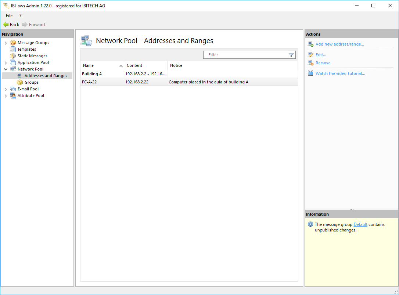Click the Templates icon in navigation

pyautogui.click(x=13, y=49)
